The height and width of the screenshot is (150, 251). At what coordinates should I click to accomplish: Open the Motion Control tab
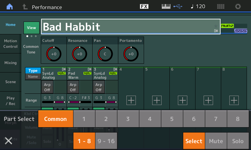tap(11, 44)
